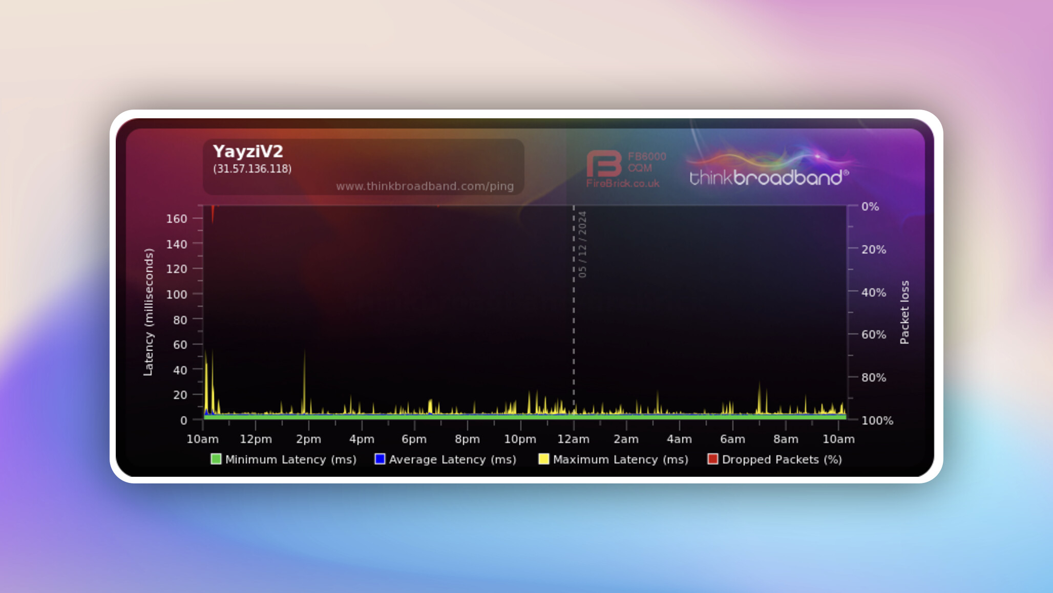1053x593 pixels.
Task: Click the 12am time axis label
Action: click(x=573, y=439)
